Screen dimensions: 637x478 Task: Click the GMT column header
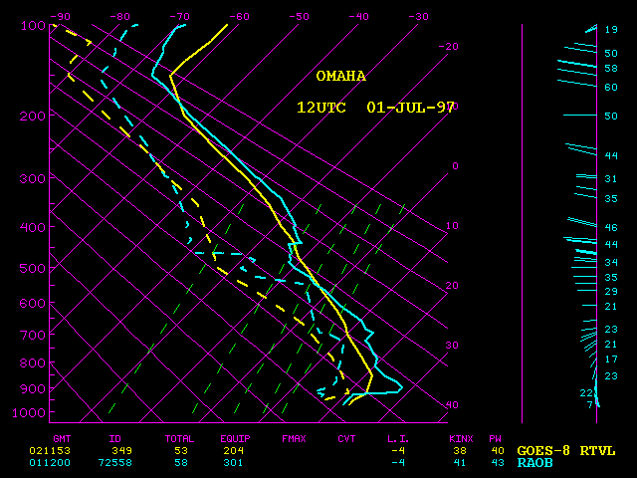(62, 439)
